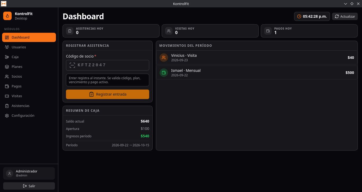Click the $500 amount for Ismael
Image resolution: width=362 pixels, height=192 pixels.
click(350, 73)
